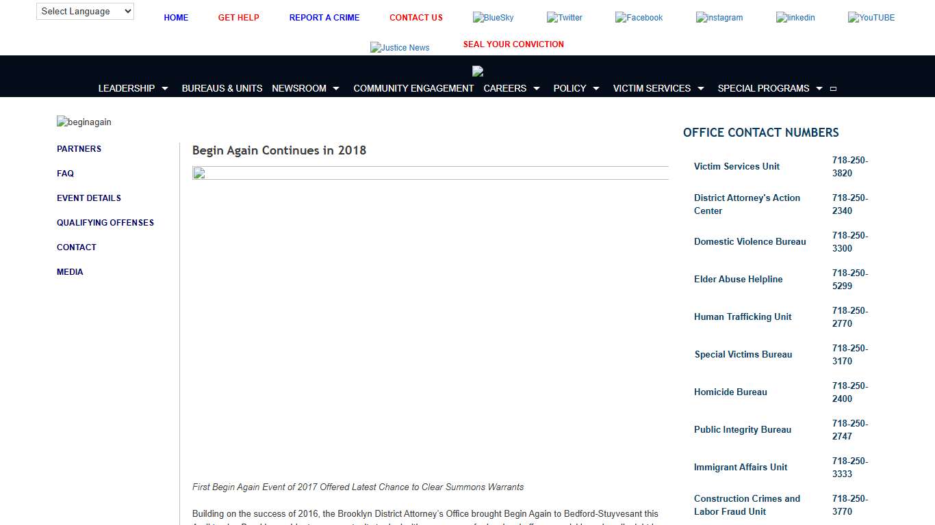Viewport: 935px width, 525px height.
Task: Click the Facebook icon
Action: 639,18
